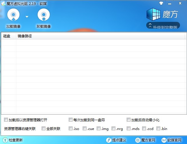Image resolution: width=187 pixels, height=144 pixels.
Task: Toggle .img file association checkbox
Action: click(99, 129)
